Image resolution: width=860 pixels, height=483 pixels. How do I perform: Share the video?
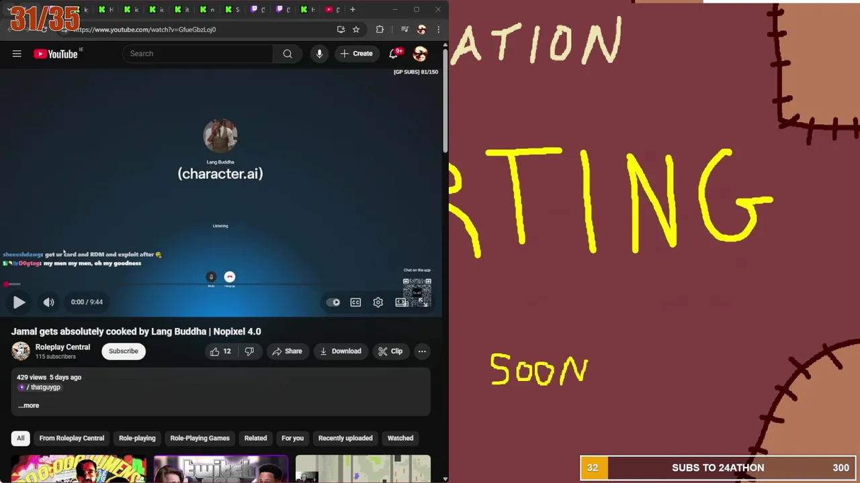[x=287, y=352]
